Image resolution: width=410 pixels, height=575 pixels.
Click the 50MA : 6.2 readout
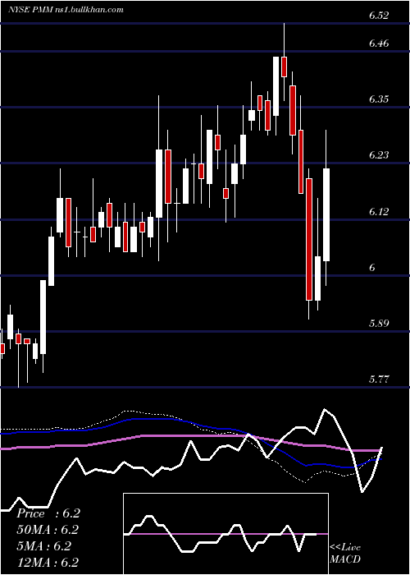click(x=48, y=530)
